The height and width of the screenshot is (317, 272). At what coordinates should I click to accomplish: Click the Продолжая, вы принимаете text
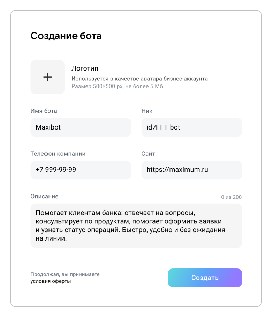(65, 274)
